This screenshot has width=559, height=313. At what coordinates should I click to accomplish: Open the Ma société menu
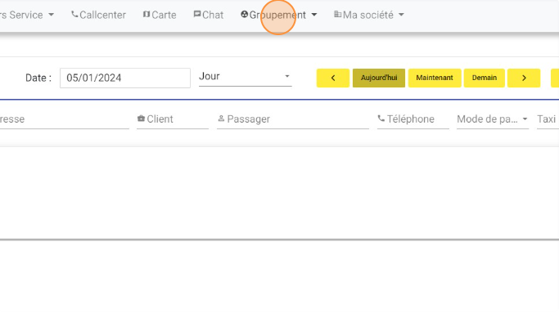(369, 15)
